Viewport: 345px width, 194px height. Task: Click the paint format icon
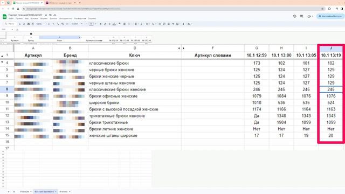pyautogui.click(x=33, y=24)
